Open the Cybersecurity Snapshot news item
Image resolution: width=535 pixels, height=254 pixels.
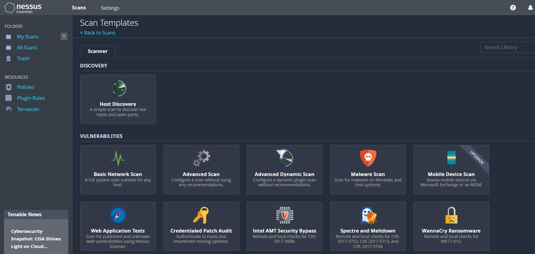click(36, 239)
